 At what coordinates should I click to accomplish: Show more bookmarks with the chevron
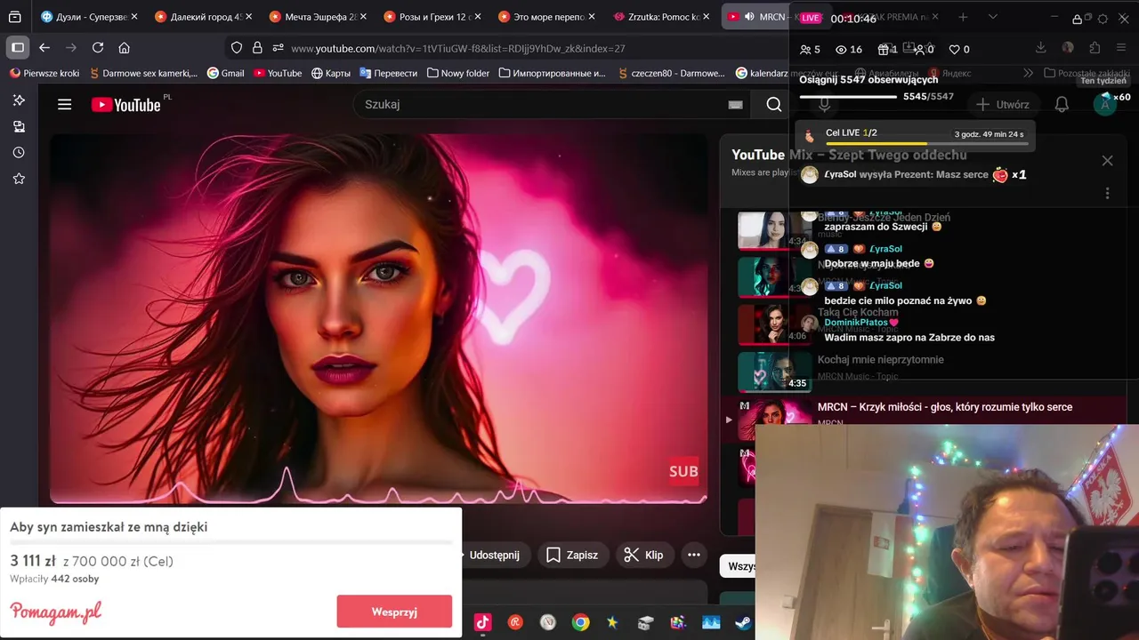click(x=1029, y=73)
